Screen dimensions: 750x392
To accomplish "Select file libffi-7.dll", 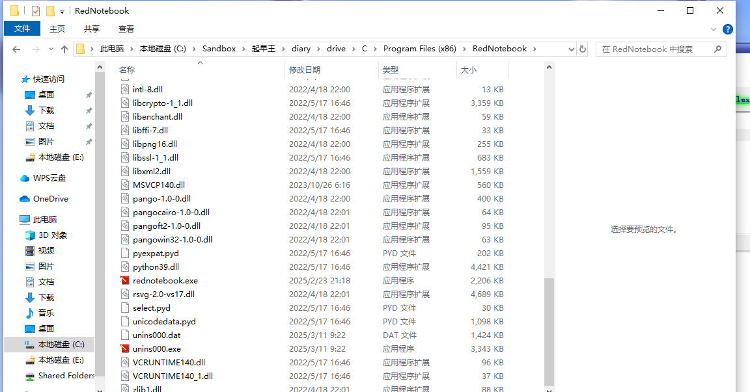I will [x=150, y=131].
